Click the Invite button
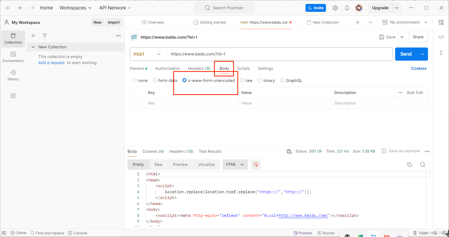 pyautogui.click(x=316, y=8)
